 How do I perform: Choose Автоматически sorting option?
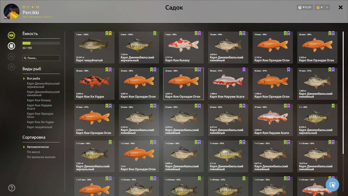[38, 147]
